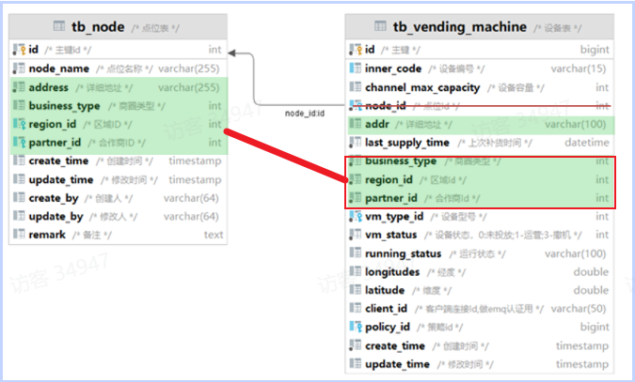Select the last_supply_time column
The image size is (635, 382).
tap(407, 143)
